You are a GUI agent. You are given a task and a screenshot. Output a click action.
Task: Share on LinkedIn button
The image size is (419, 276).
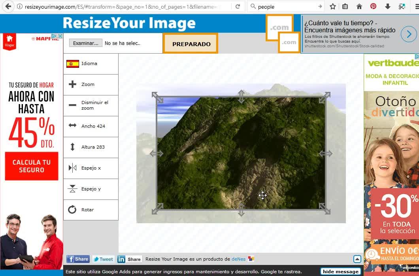(130, 259)
